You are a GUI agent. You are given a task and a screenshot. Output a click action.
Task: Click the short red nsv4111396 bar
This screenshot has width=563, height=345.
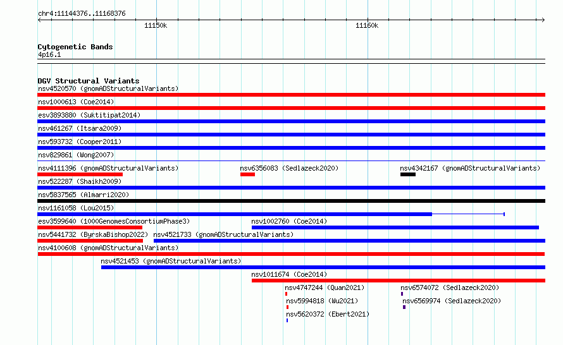point(80,174)
